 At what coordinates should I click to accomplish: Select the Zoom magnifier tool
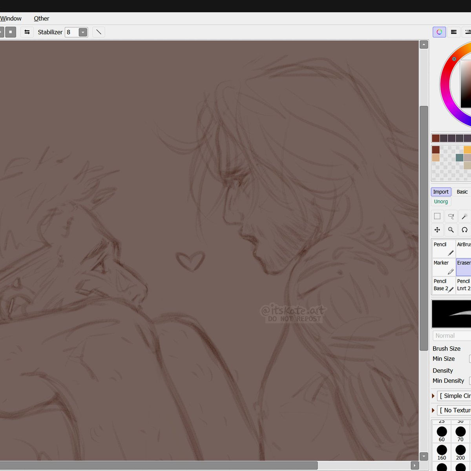coord(451,230)
